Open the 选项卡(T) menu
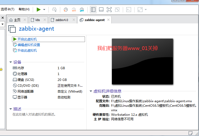 (x=7, y=9)
